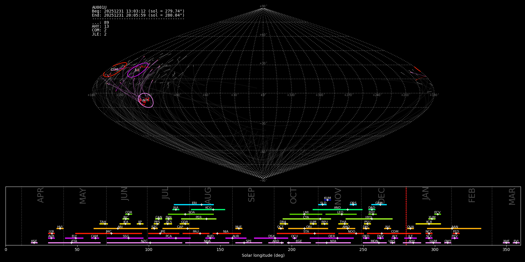Click the AHY: 13 count in legend
Viewport: 525px width, 262px height.
(x=100, y=26)
